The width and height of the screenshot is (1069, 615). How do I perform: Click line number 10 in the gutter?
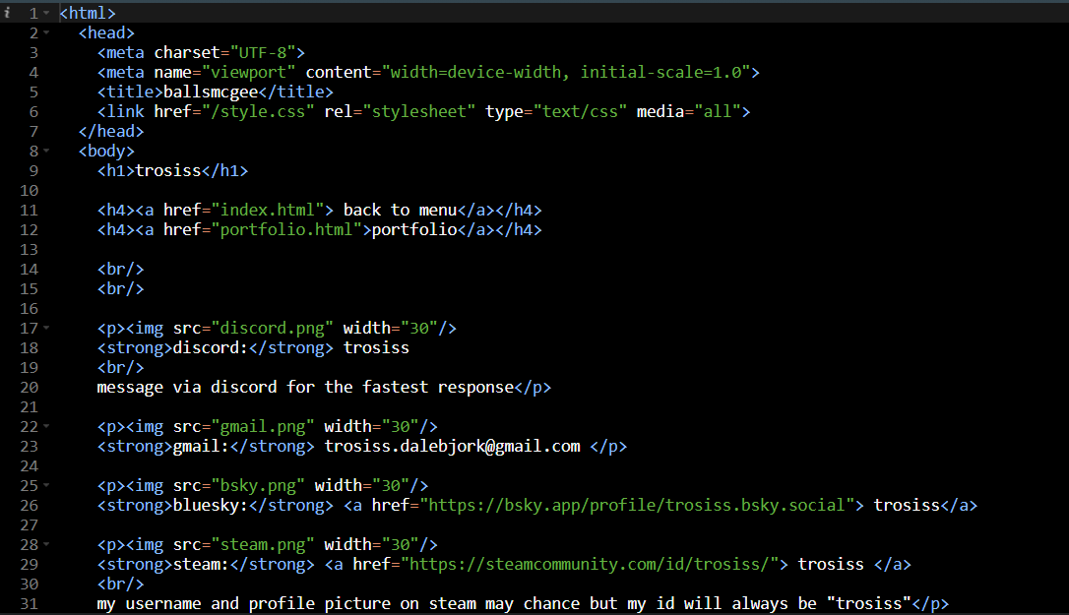coord(30,191)
